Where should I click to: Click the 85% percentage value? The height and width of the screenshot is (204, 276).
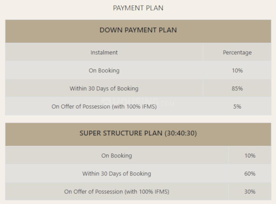237,88
